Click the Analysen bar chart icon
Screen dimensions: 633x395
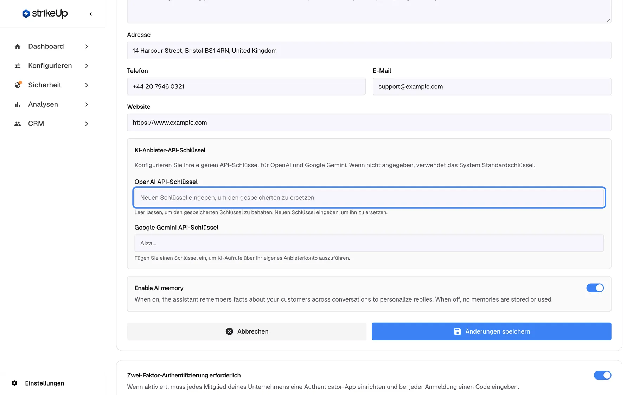coord(18,104)
